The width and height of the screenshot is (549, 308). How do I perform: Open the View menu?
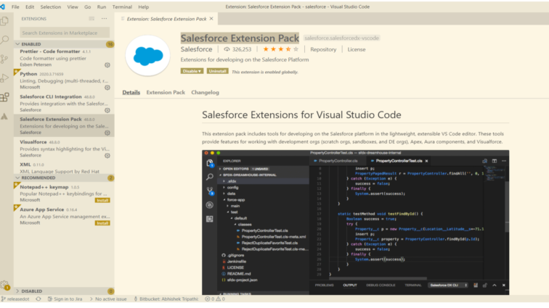click(73, 7)
